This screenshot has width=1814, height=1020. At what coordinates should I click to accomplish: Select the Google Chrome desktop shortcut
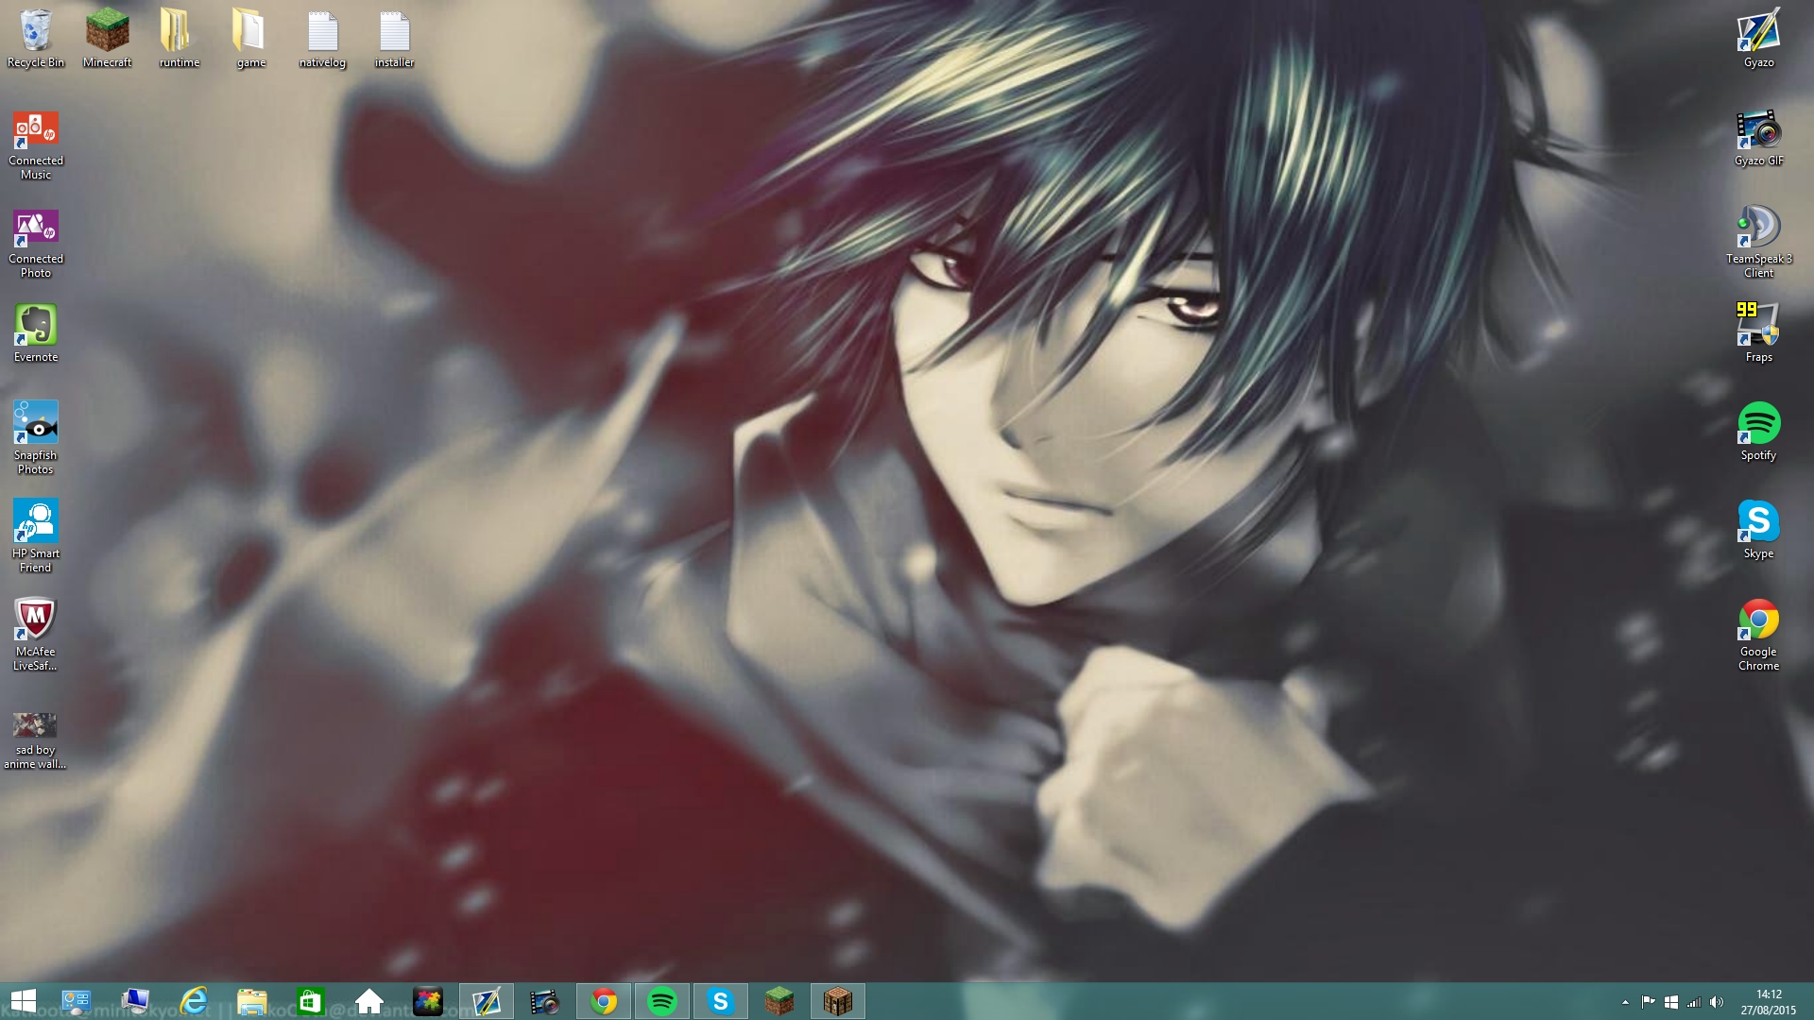point(1758,634)
